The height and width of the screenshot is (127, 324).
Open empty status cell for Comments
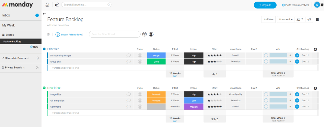tap(156, 107)
